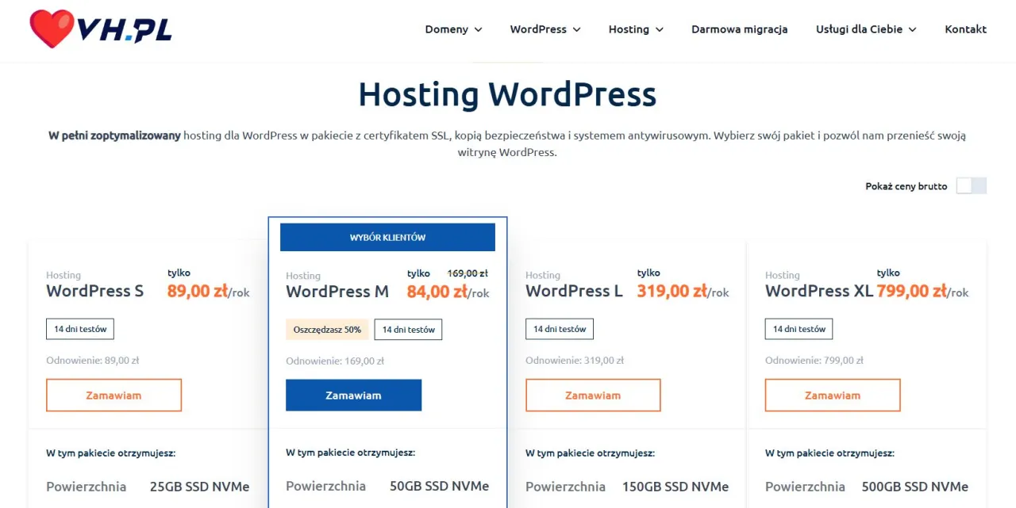Click the "WYBÓR KLIENTÓW" banner
This screenshot has width=1016, height=508.
coord(388,236)
